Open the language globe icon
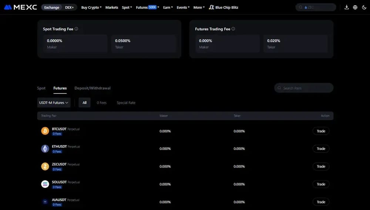 [x=355, y=7]
